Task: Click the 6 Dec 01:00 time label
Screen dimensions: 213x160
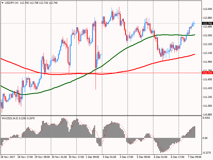Action: [x=161, y=157]
